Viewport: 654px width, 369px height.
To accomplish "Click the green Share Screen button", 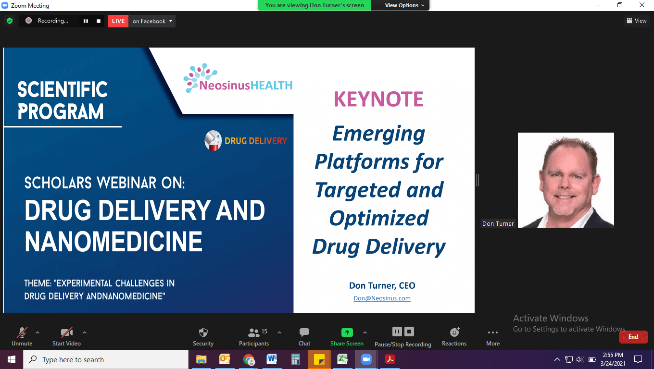I will [x=347, y=337].
